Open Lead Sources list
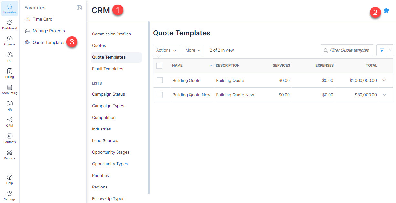 [x=105, y=141]
